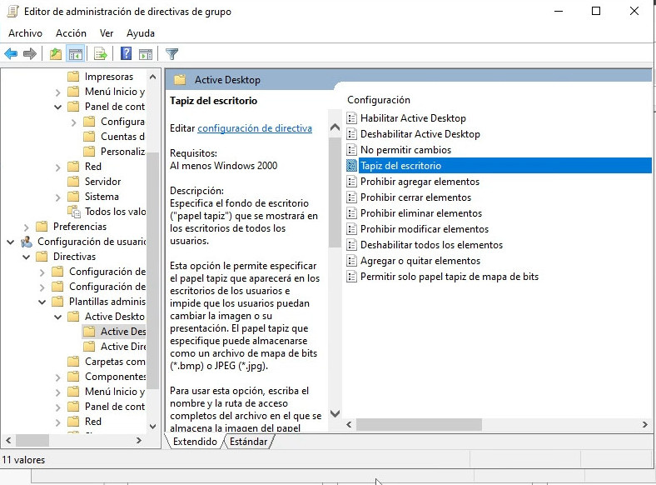The height and width of the screenshot is (485, 656).
Task: Select the 'Habilitar Active Desktop' setting
Action: (412, 118)
